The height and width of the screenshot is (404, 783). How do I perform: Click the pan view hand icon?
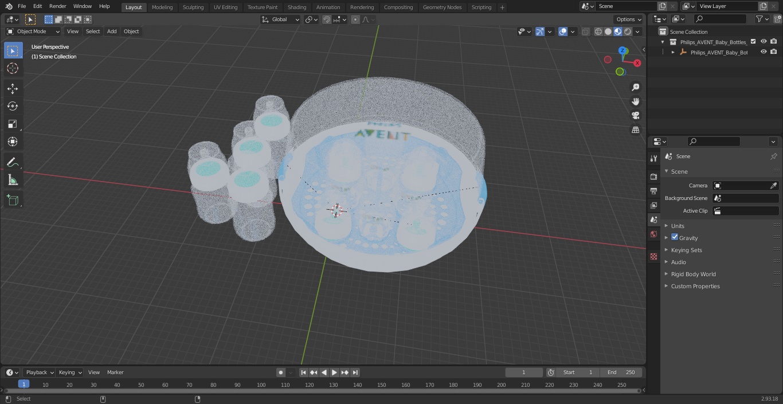click(x=635, y=101)
